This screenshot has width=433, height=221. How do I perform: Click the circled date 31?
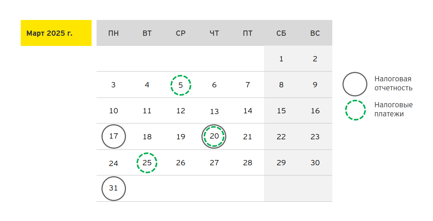point(114,188)
